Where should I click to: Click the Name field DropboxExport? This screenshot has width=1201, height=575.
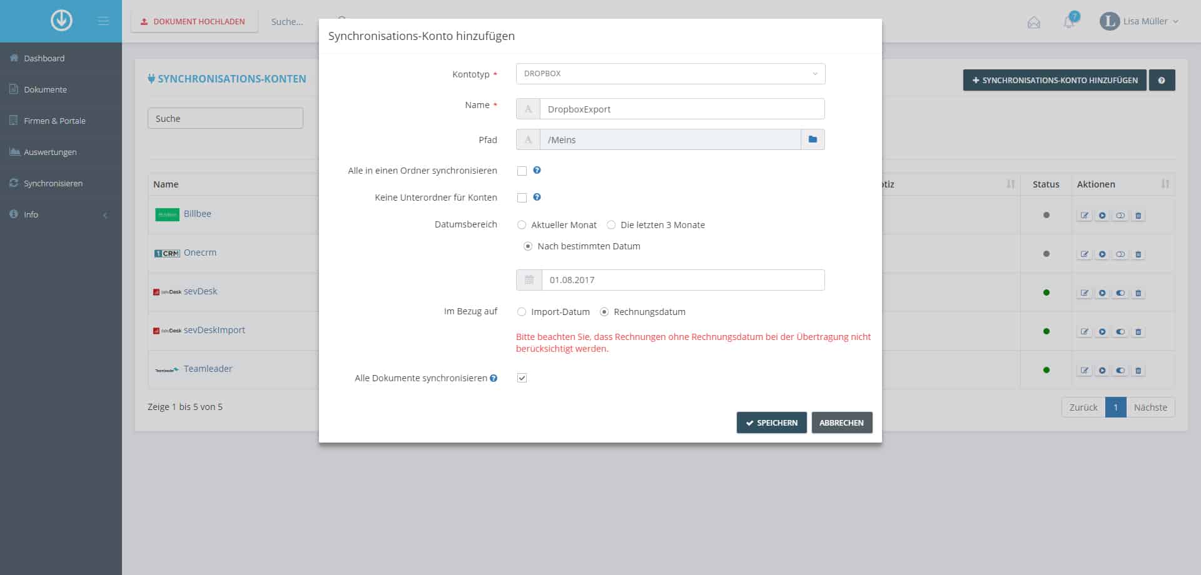point(682,109)
